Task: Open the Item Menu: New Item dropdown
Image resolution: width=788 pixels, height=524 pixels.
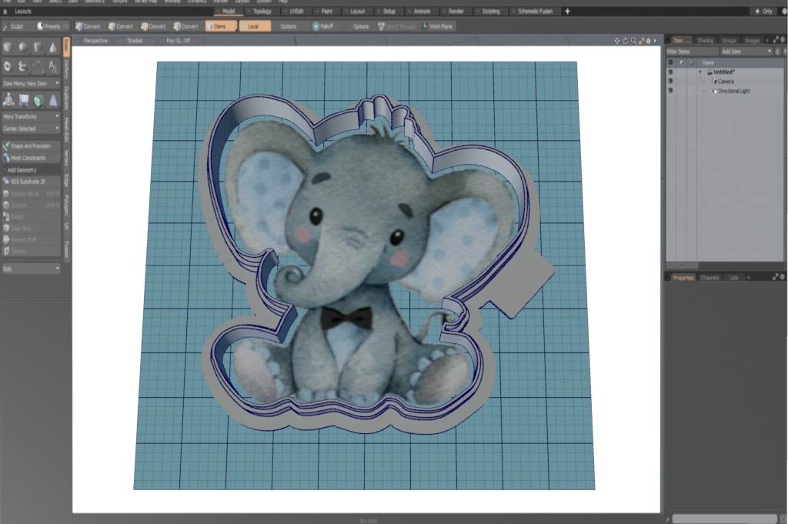Action: pos(31,82)
